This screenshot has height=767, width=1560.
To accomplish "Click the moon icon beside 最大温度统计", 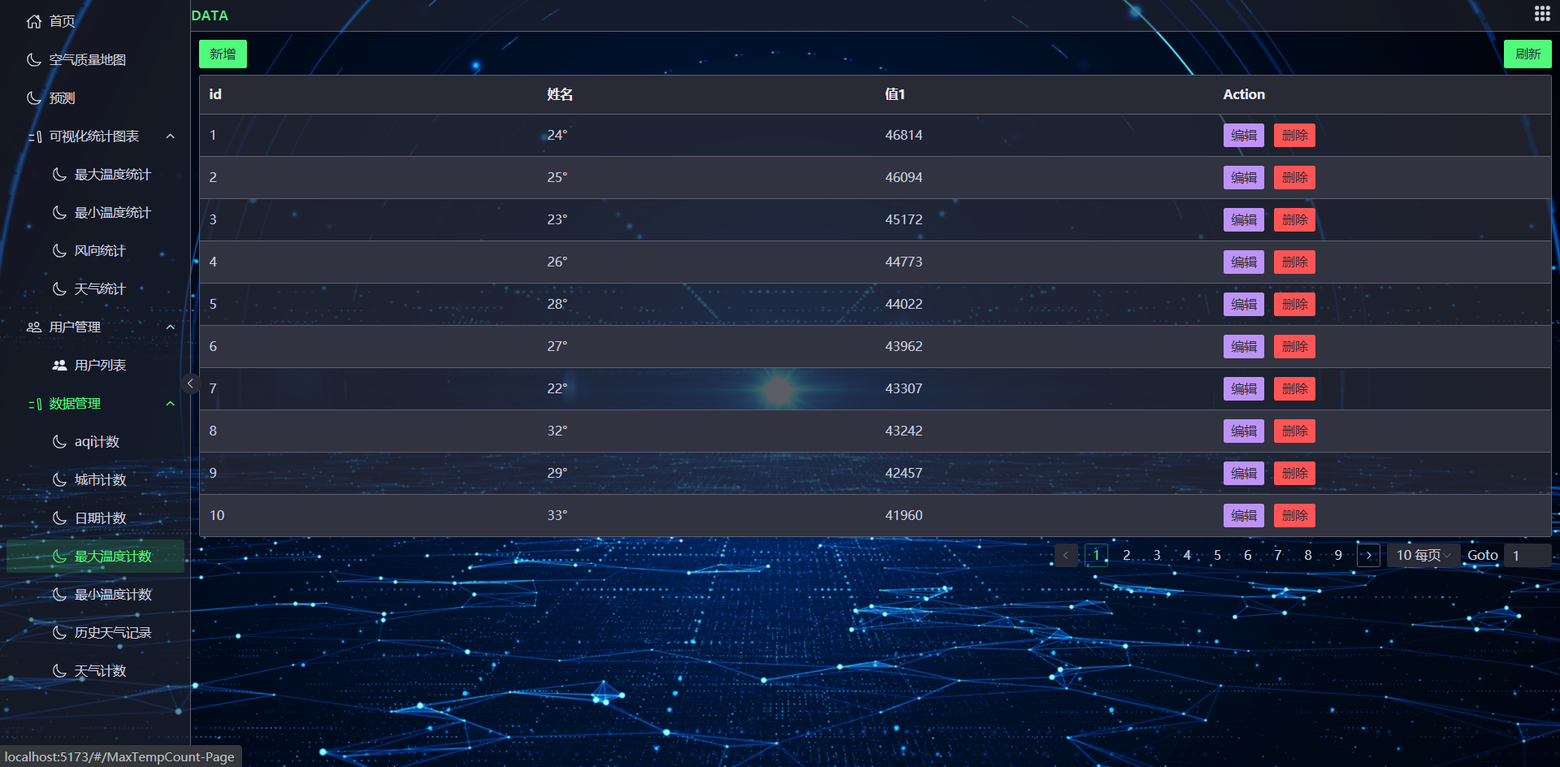I will click(x=58, y=174).
